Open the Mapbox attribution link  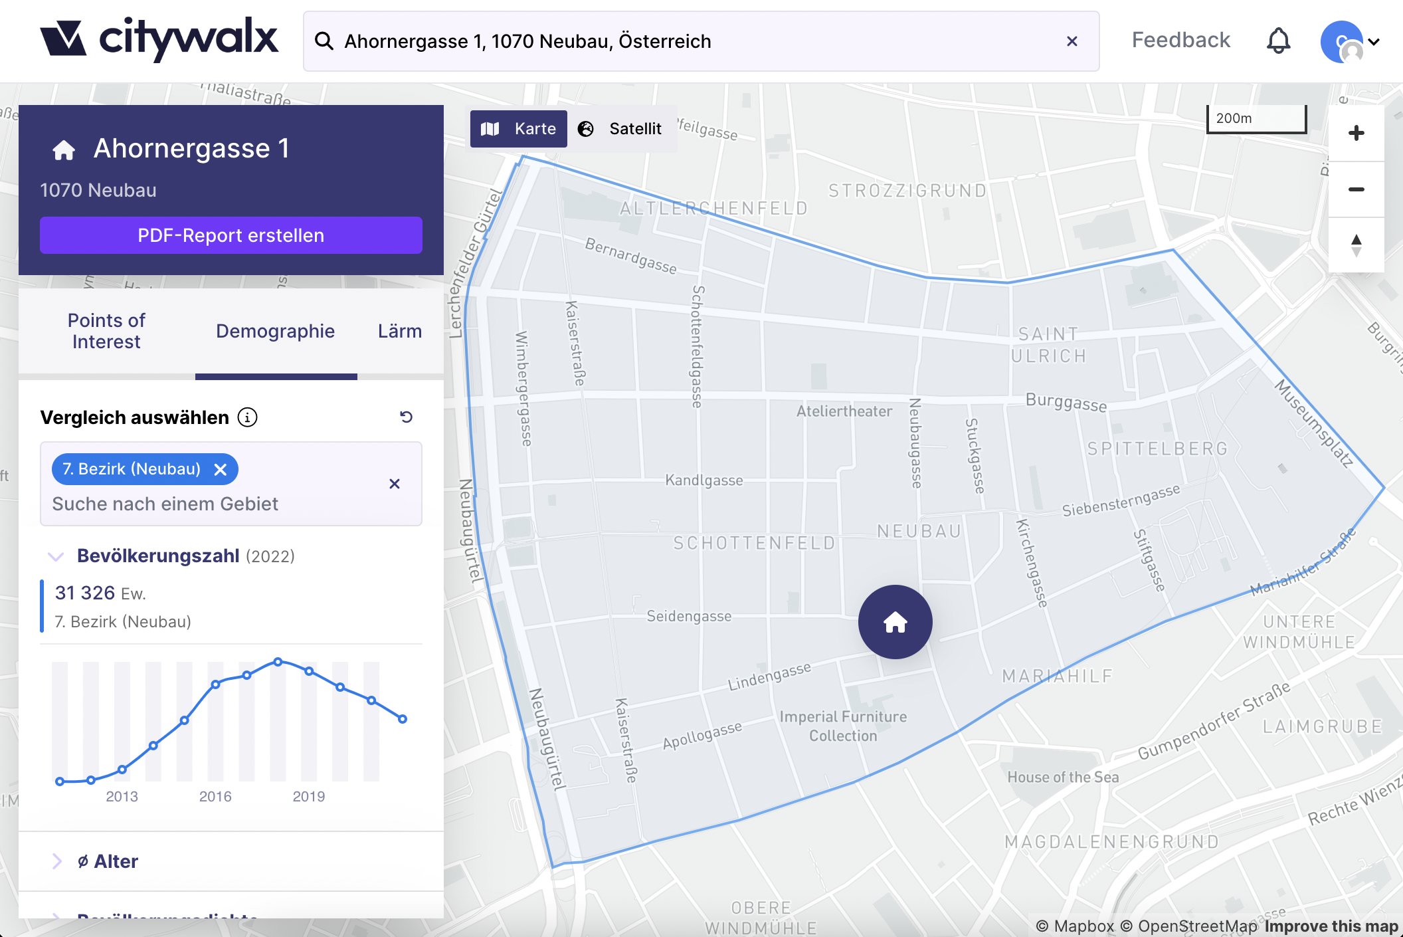[x=1075, y=926]
